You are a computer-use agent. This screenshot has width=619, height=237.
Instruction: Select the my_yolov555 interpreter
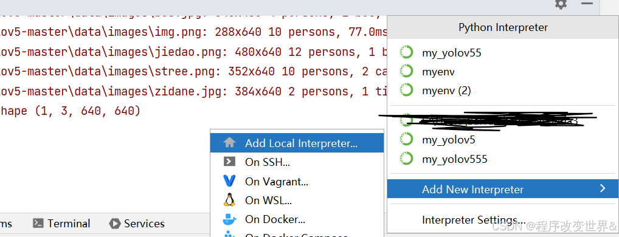(503, 159)
